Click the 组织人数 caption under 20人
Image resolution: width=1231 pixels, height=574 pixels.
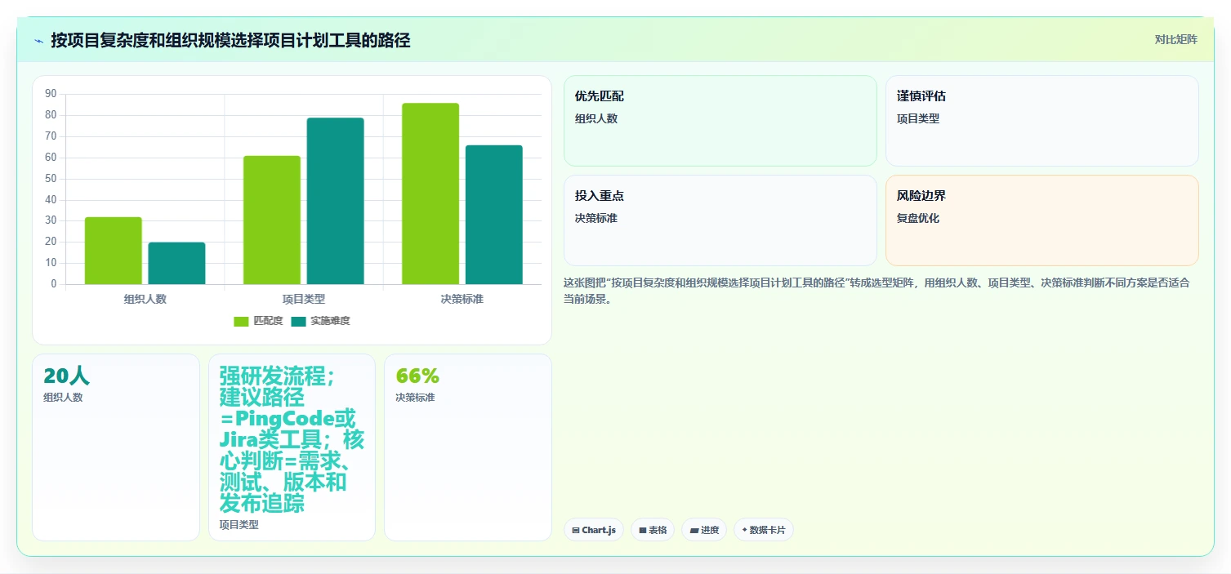[63, 398]
